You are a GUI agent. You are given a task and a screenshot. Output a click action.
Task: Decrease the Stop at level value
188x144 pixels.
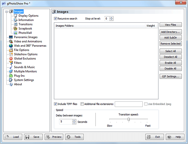[112, 20]
